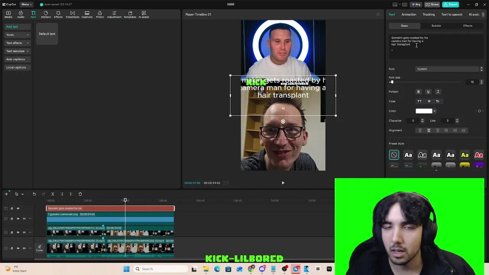Hide the gymskin watermark track eye icon
The image size is (489, 275).
pyautogui.click(x=18, y=218)
